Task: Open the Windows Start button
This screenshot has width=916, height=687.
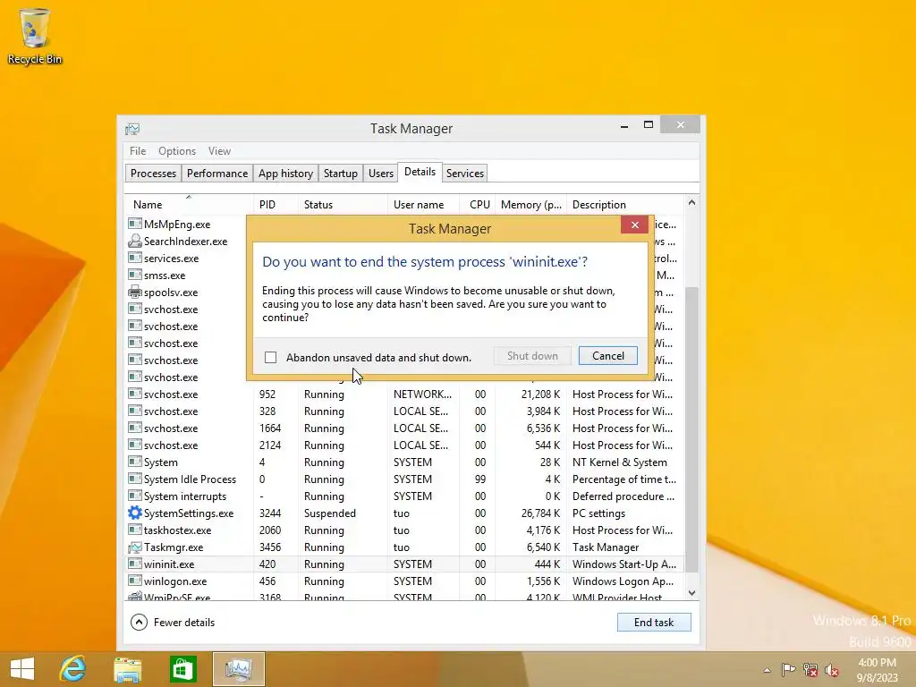Action: 22,669
